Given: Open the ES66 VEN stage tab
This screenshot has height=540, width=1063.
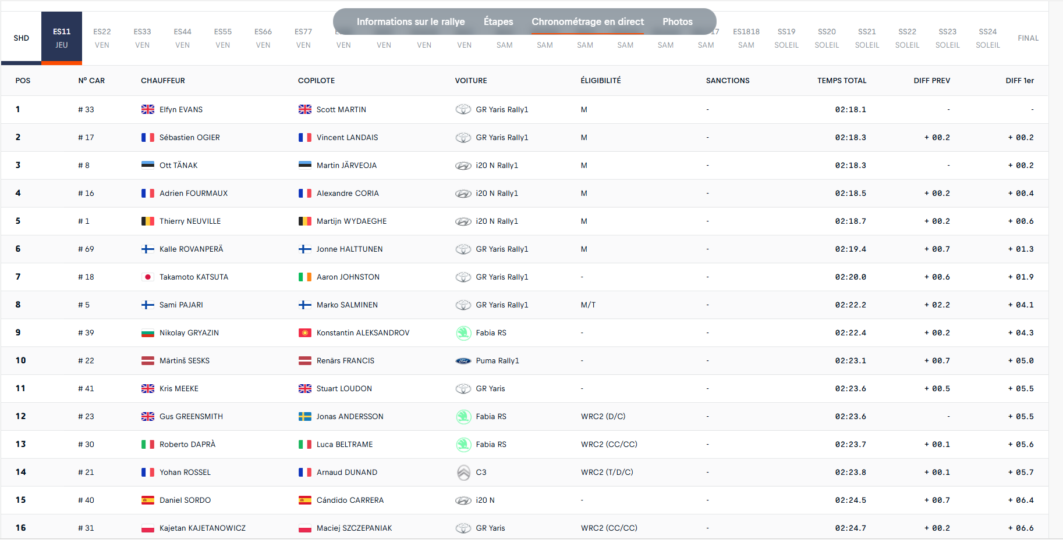Looking at the screenshot, I should click(x=263, y=38).
